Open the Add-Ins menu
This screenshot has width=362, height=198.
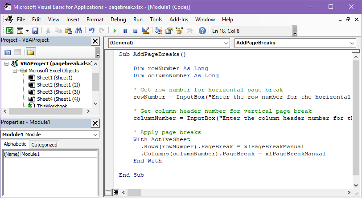point(179,20)
